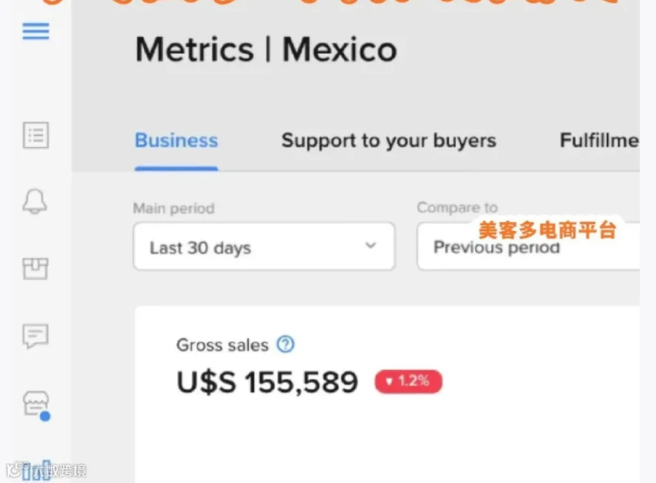Open the messages chat bubble icon
Screen dimensions: 656x483
coord(35,336)
